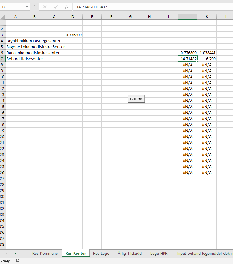Viewport: 233px width, 264px height.
Task: Select the #N/A cell in J8
Action: (188, 65)
